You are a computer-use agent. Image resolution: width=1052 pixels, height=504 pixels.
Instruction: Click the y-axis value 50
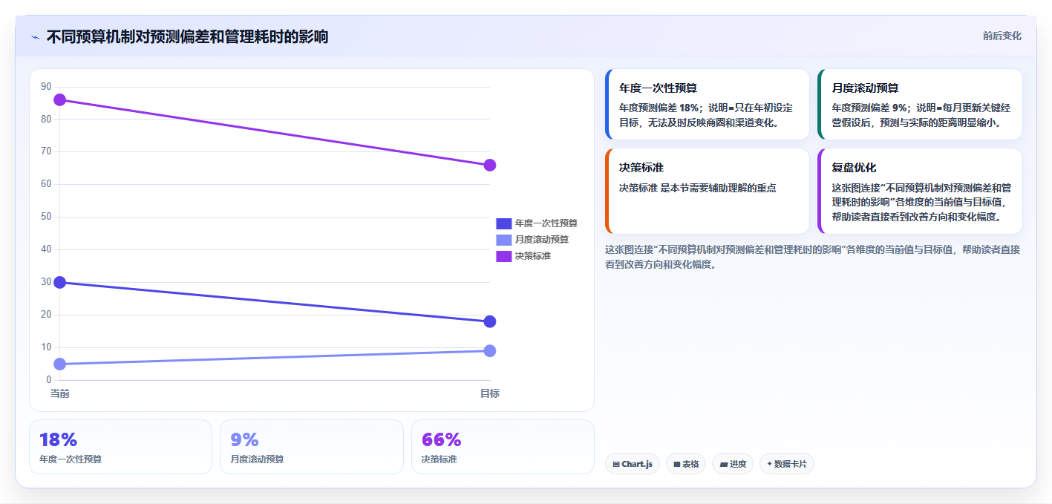(46, 217)
